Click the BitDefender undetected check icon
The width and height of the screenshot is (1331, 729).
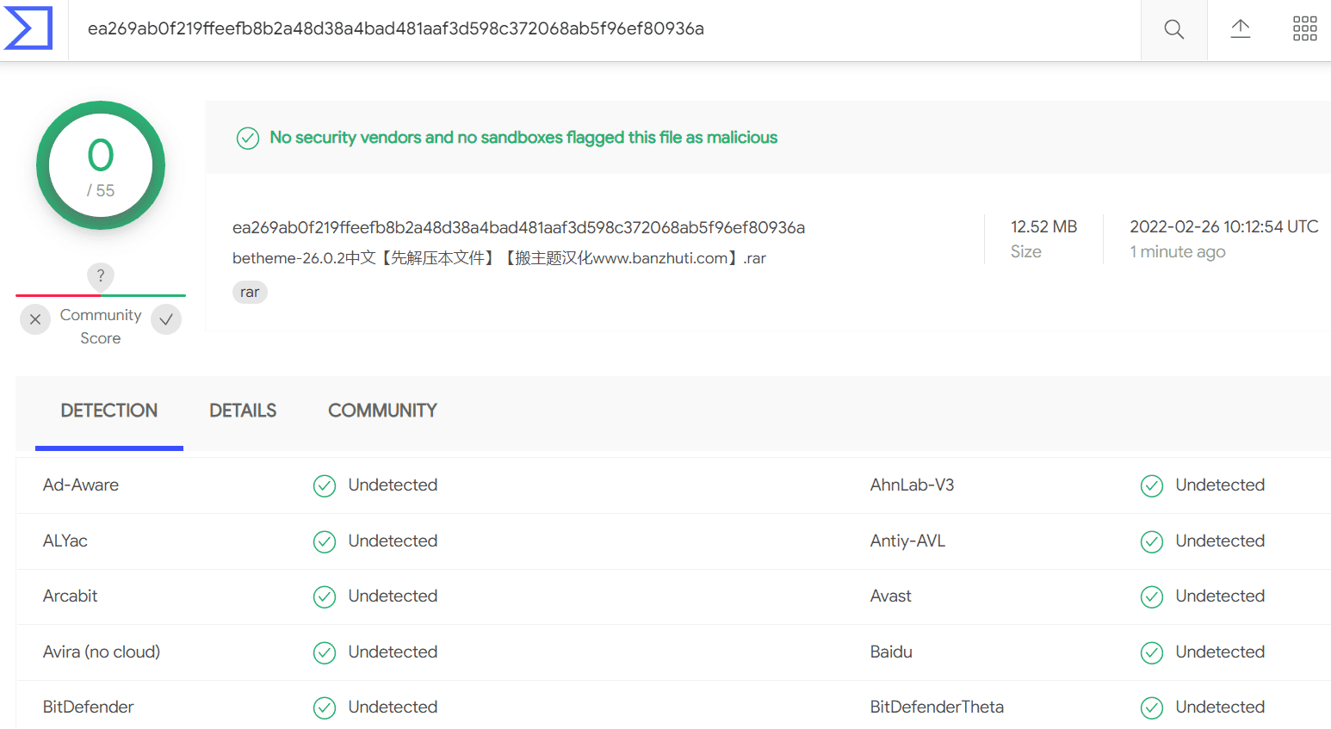click(325, 708)
